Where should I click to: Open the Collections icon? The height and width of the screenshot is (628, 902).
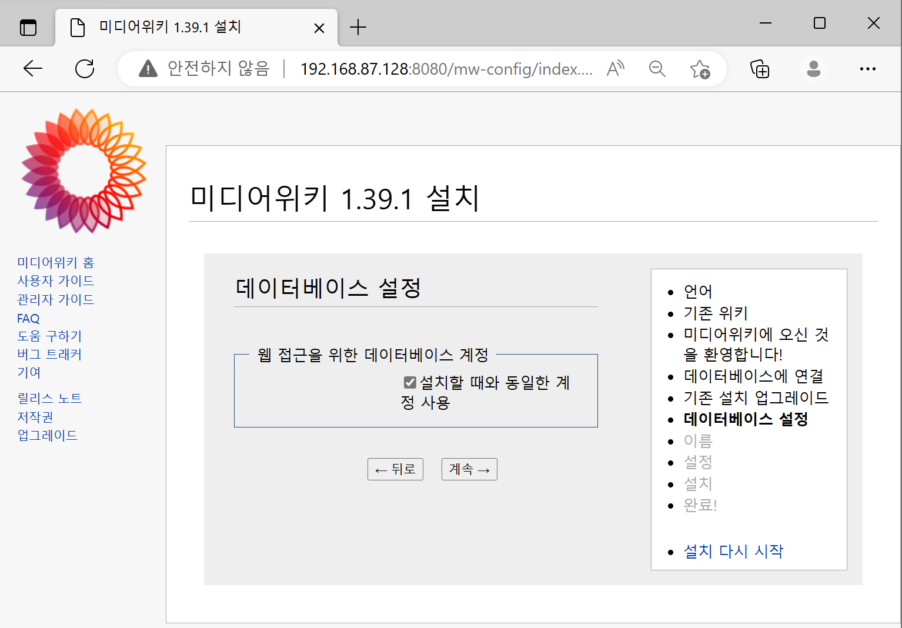tap(760, 69)
